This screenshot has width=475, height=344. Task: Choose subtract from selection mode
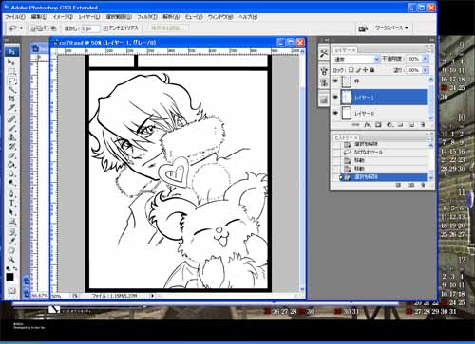(x=47, y=28)
